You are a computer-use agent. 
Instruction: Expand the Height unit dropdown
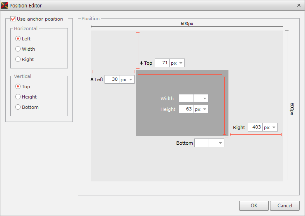pyautogui.click(x=204, y=109)
